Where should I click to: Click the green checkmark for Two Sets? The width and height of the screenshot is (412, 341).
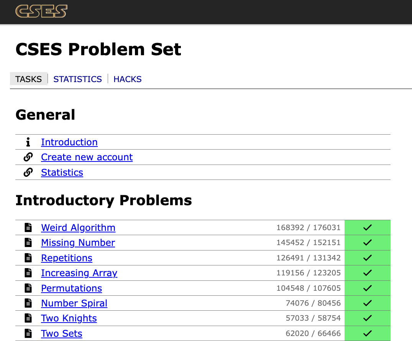coord(367,333)
